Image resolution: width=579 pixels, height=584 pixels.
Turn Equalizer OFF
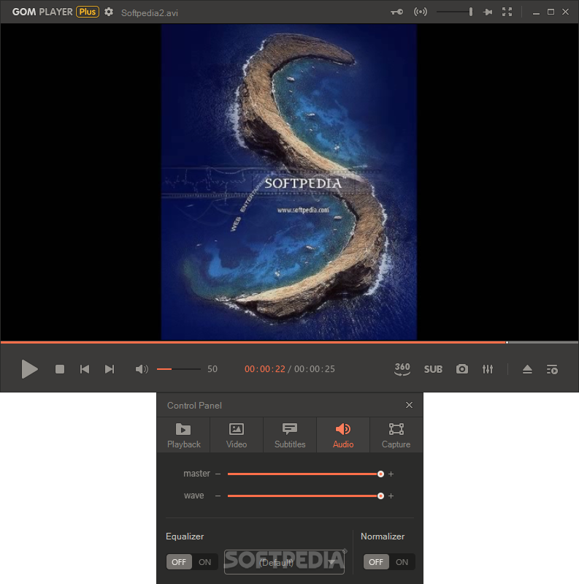coord(179,561)
